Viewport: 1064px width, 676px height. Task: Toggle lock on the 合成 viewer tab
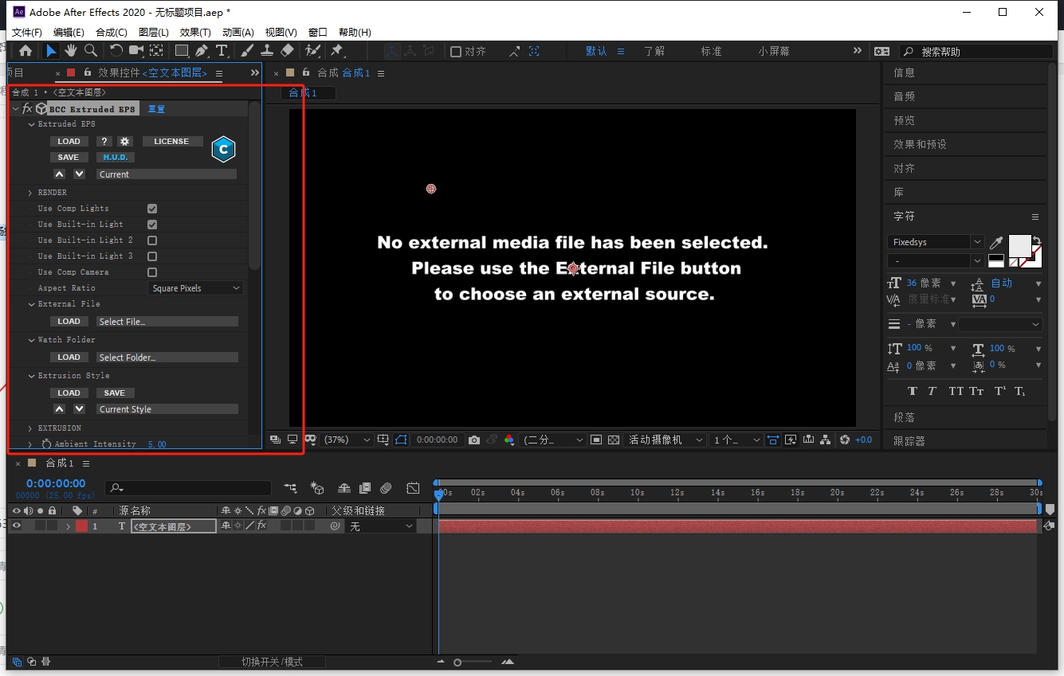(306, 72)
